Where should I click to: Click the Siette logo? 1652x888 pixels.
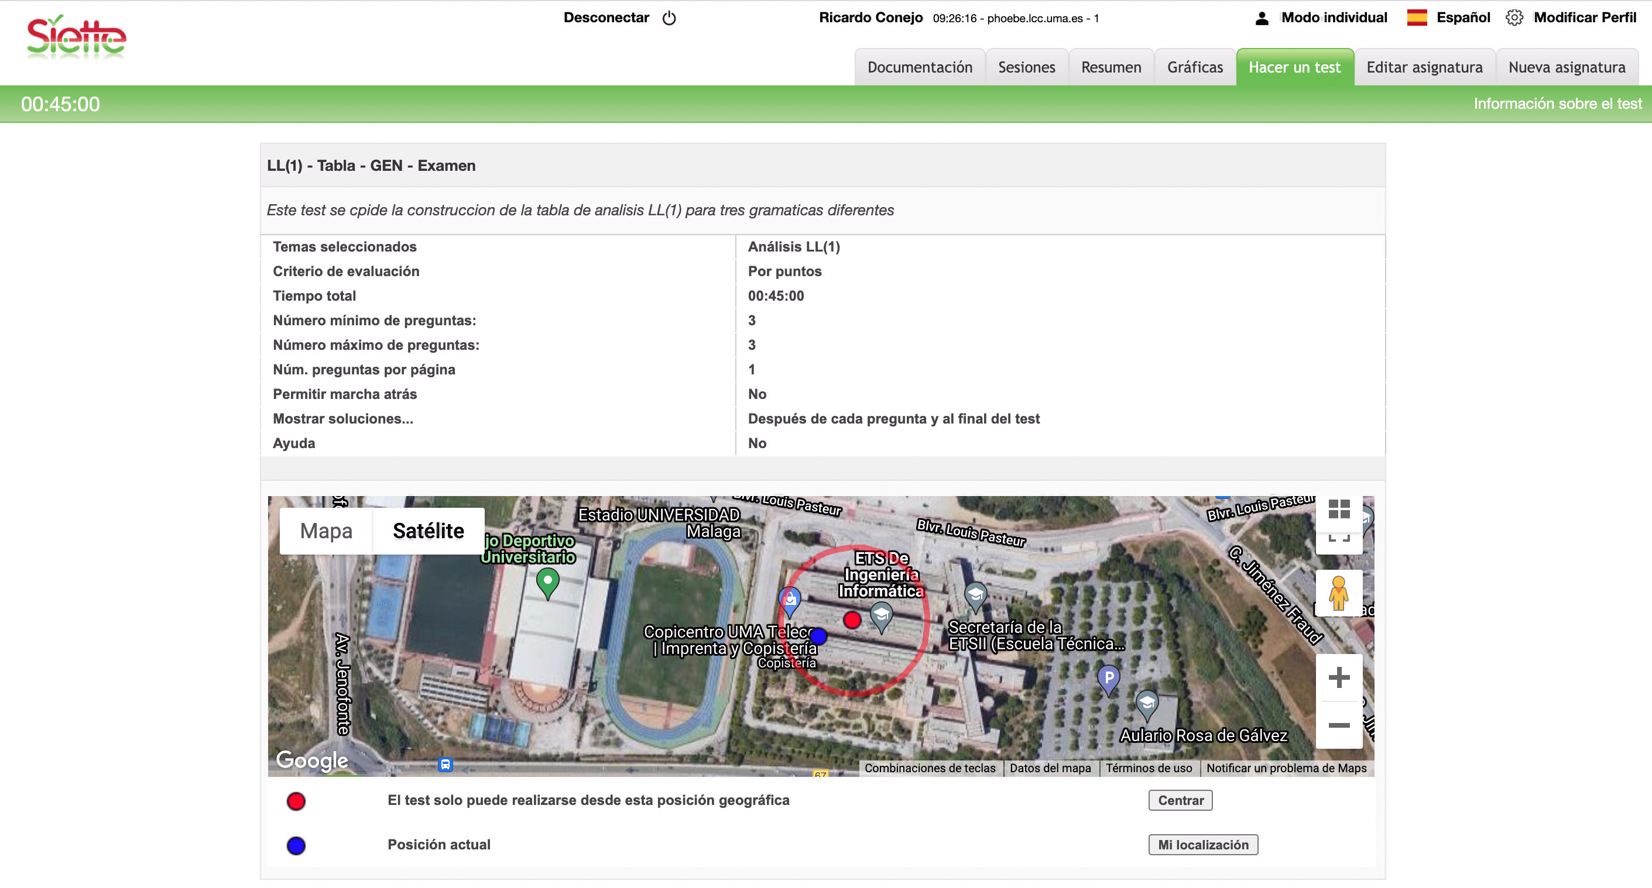(76, 37)
